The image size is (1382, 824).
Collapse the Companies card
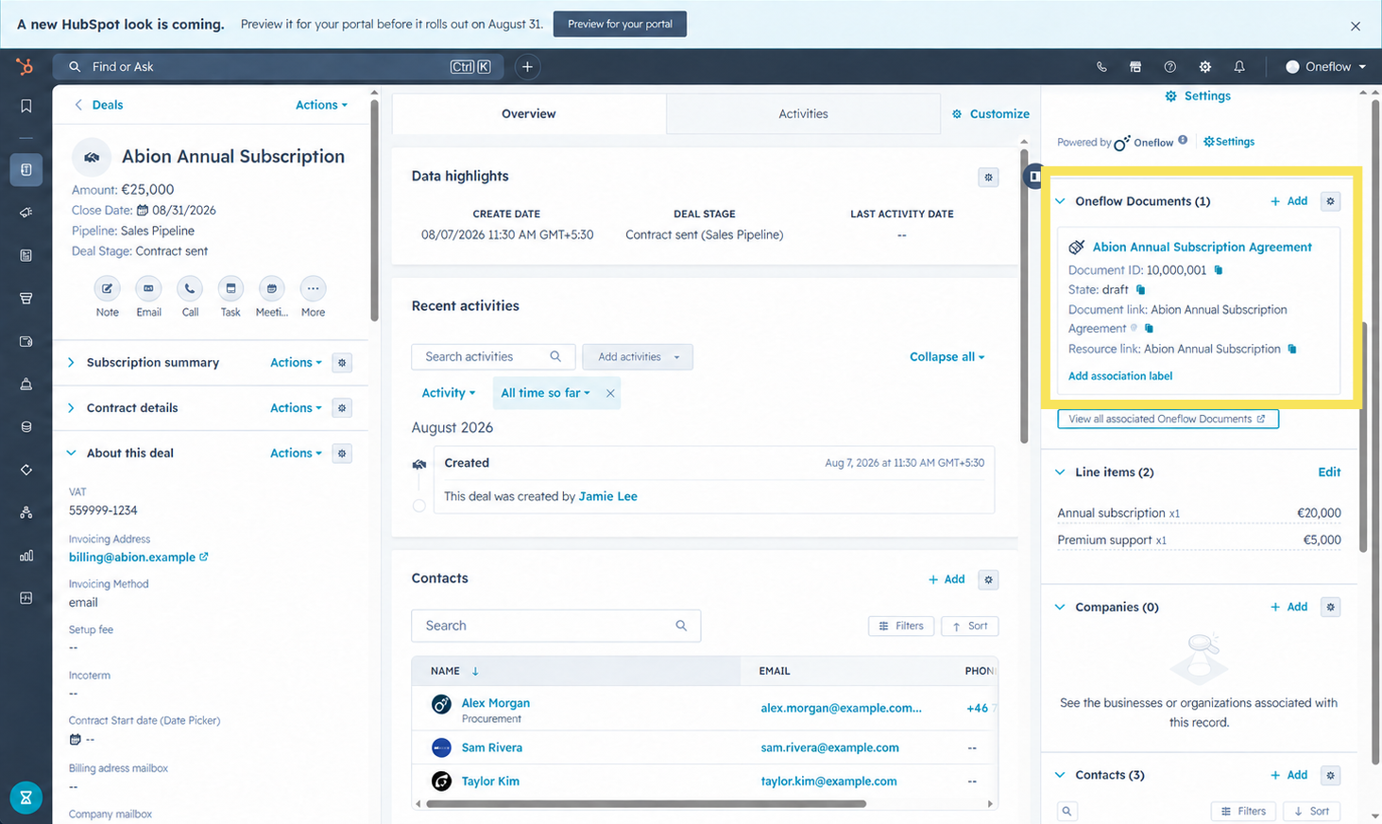[1060, 607]
